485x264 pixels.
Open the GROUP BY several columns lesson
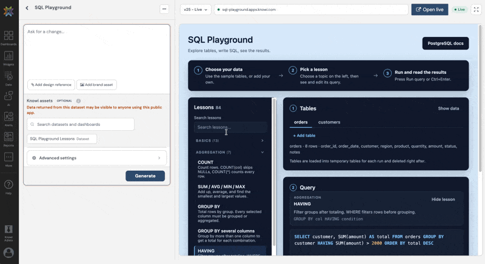click(230, 236)
